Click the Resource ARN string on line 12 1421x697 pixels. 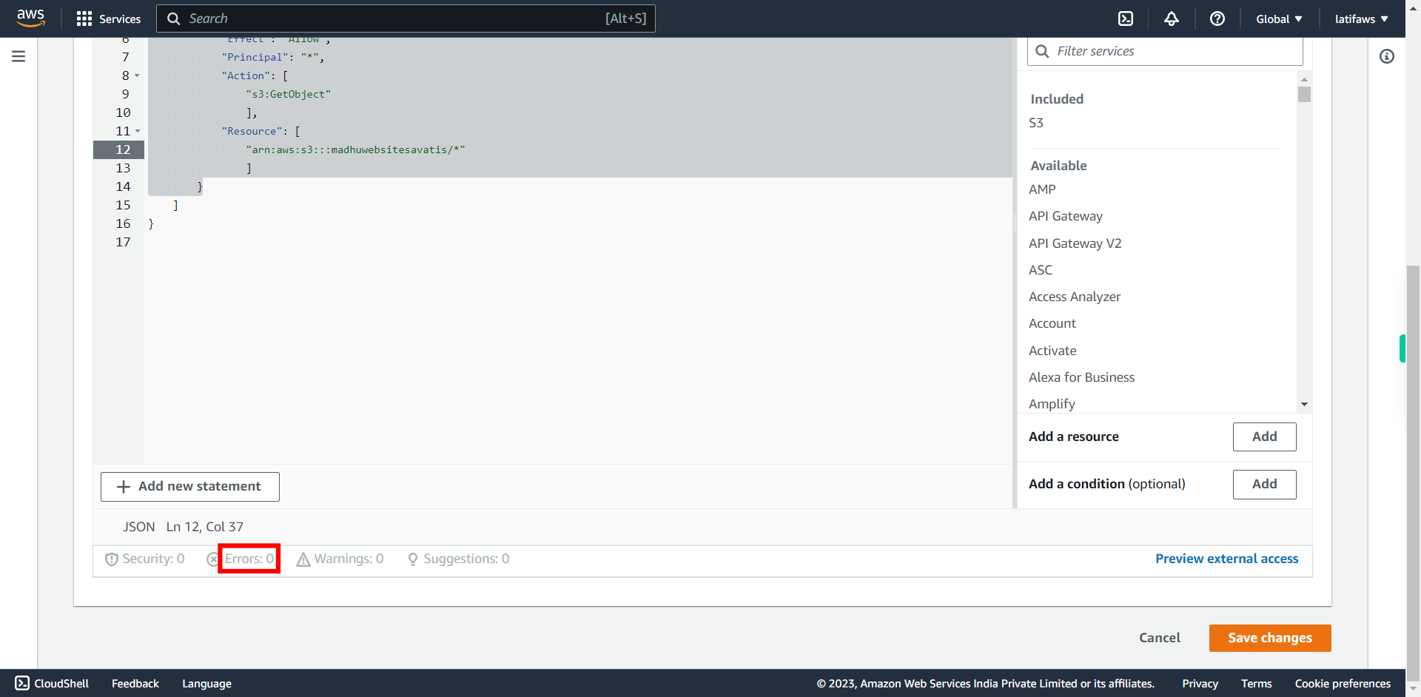pyautogui.click(x=355, y=149)
